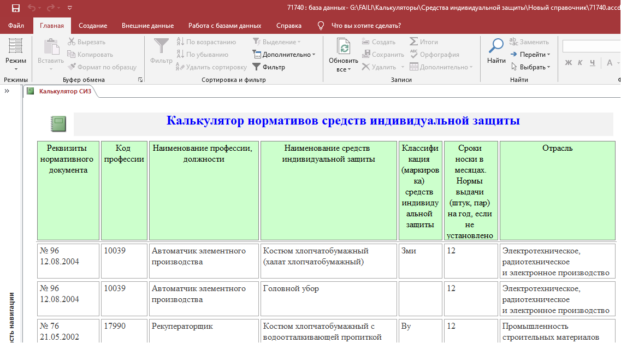Image resolution: width=621 pixels, height=343 pixels.
Task: Open the Внешние данные ribbon tab
Action: pos(147,26)
